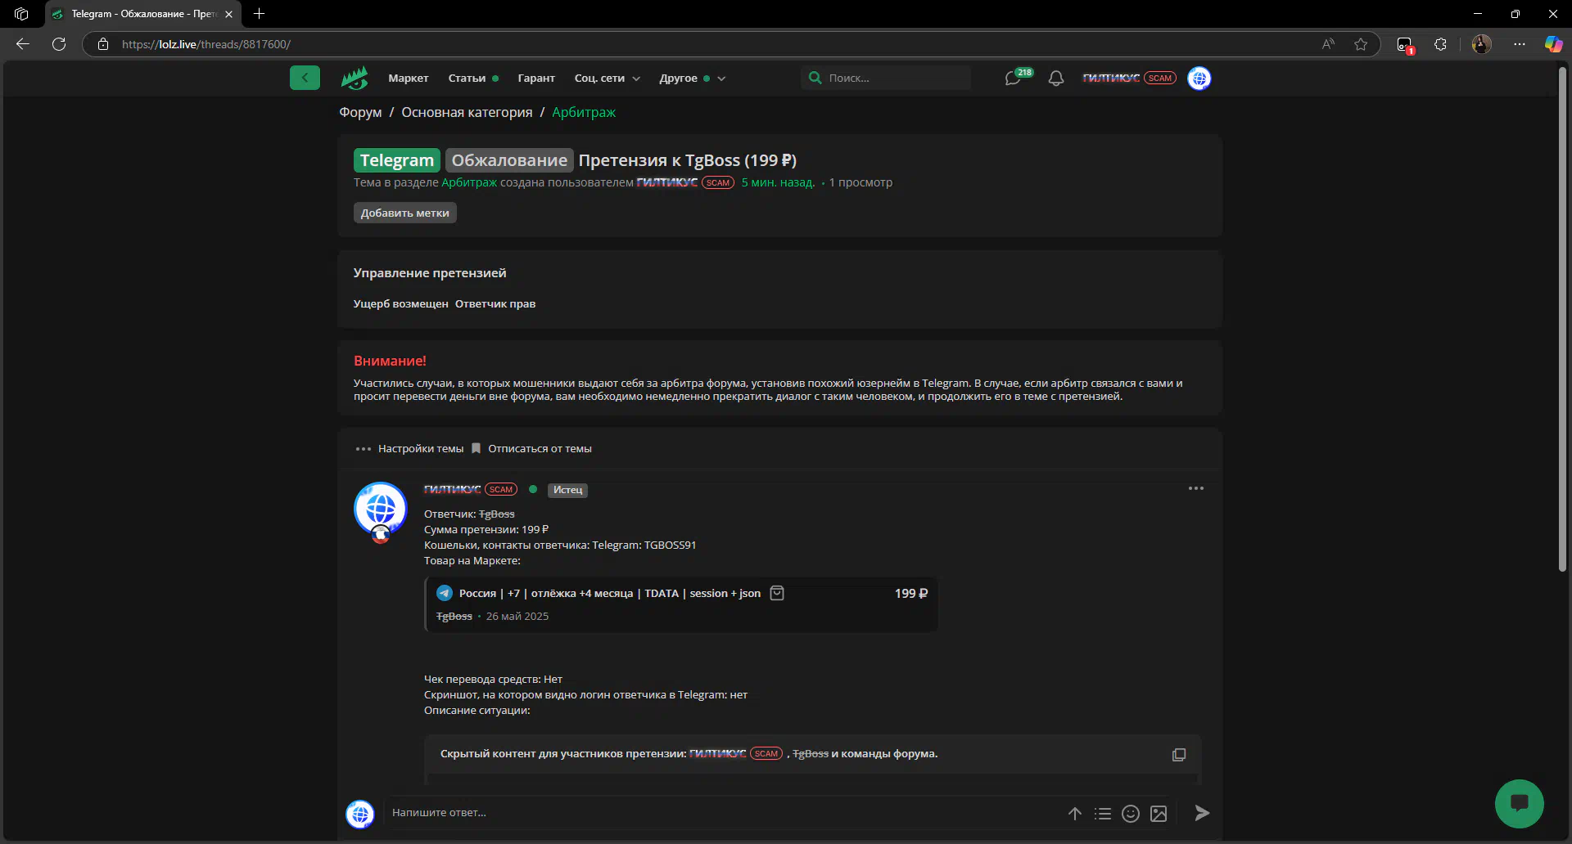Open a new browser tab with plus
This screenshot has width=1572, height=844.
coord(260,14)
